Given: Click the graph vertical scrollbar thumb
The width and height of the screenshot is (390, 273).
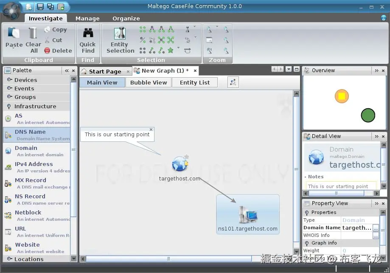Looking at the screenshot, I should pos(296,169).
